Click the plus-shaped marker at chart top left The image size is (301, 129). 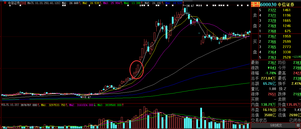point(9,6)
